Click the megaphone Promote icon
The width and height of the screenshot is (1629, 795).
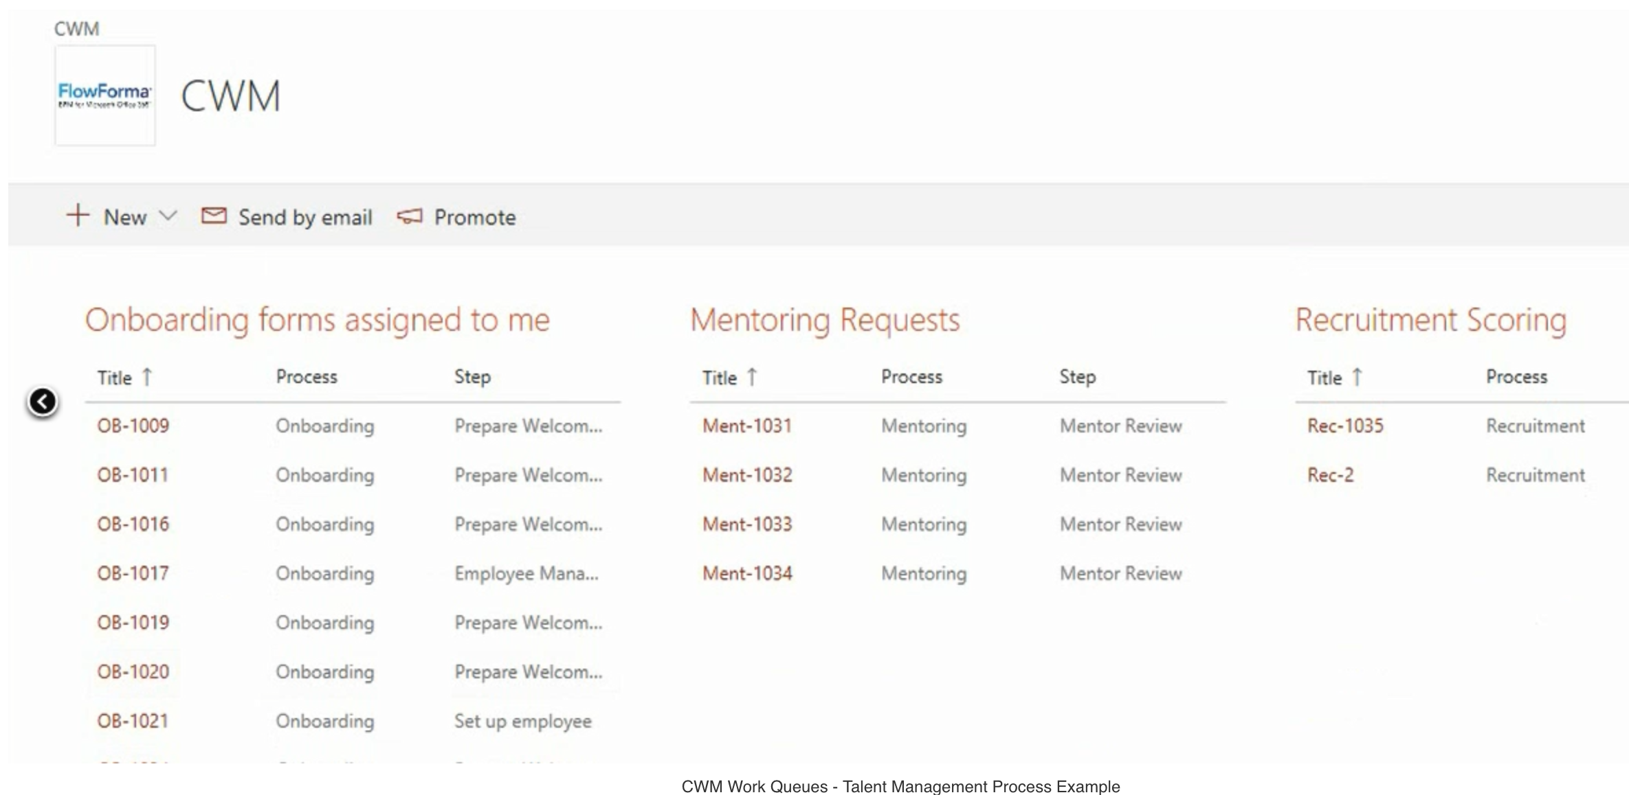pyautogui.click(x=410, y=217)
